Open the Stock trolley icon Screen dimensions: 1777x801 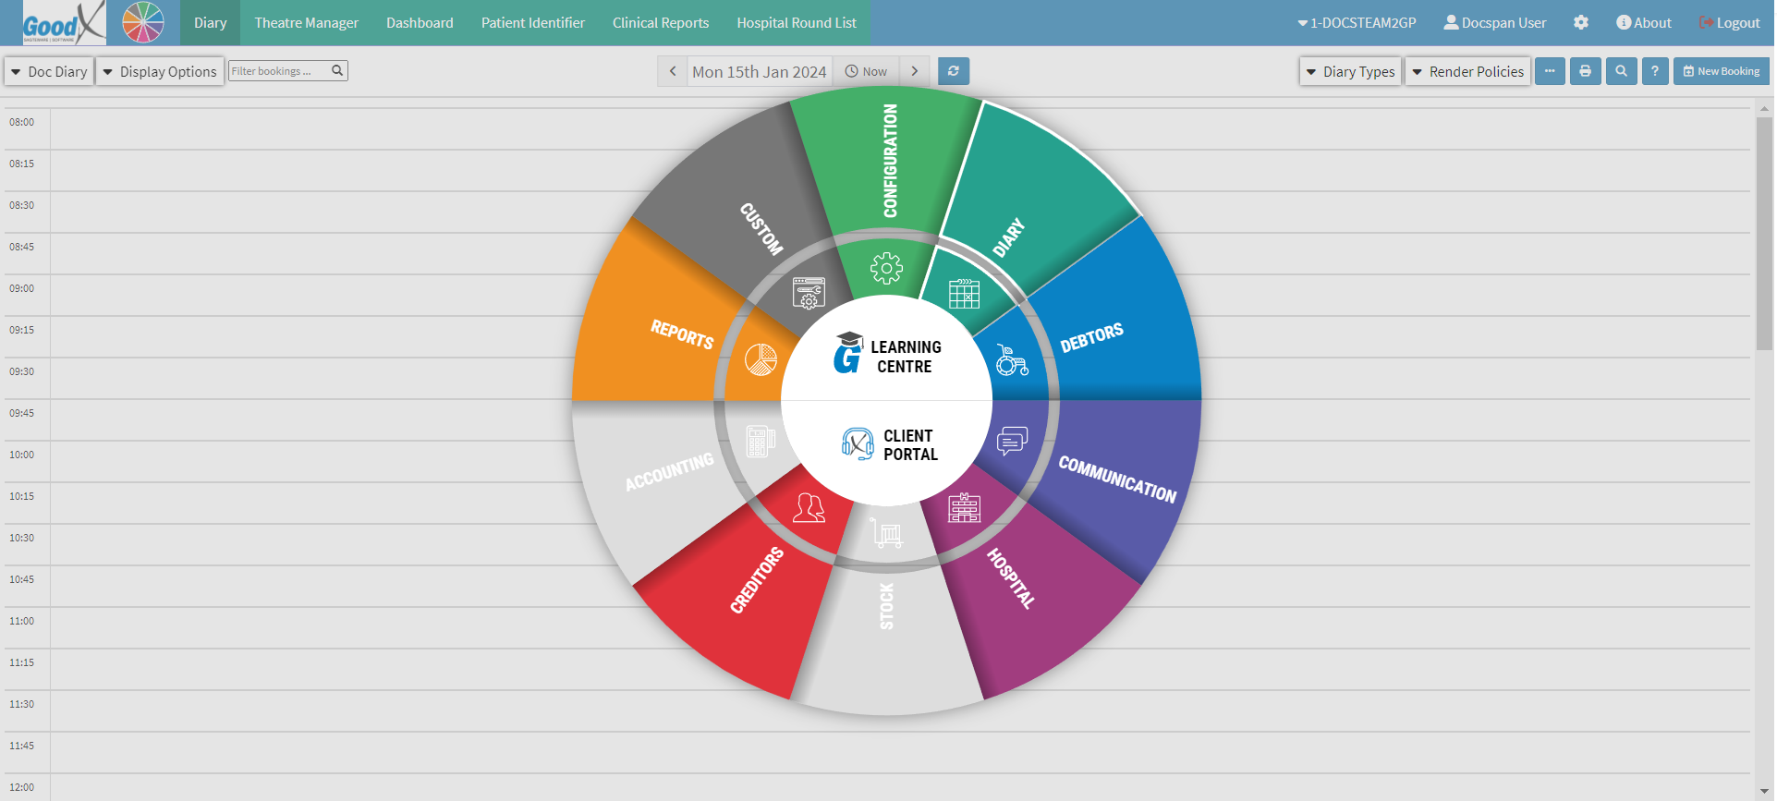(x=886, y=533)
